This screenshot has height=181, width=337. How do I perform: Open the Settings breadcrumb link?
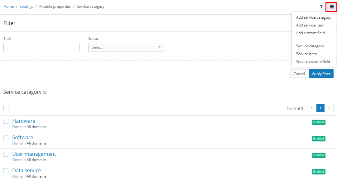pyautogui.click(x=26, y=7)
